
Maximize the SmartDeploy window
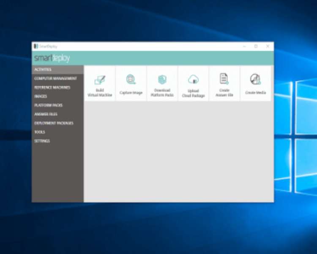256,46
